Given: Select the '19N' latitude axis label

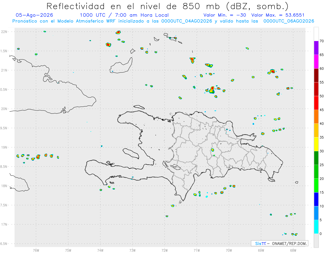Looking at the screenshot, I should pos(4,147).
